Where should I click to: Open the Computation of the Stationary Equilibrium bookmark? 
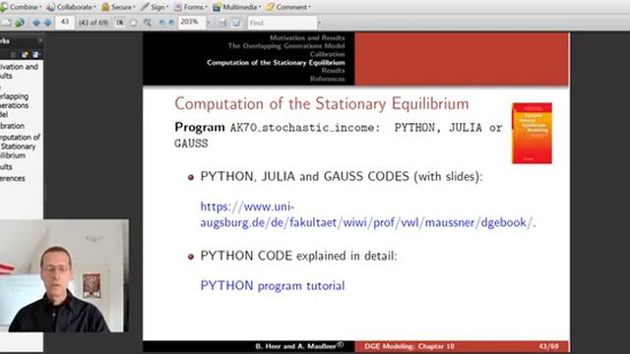[x=20, y=147]
